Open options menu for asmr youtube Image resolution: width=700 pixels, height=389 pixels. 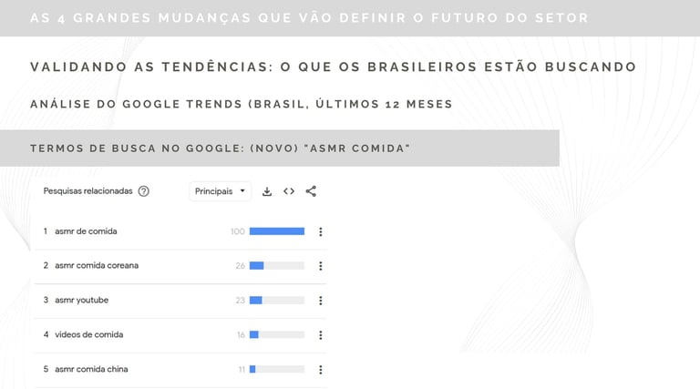click(321, 301)
